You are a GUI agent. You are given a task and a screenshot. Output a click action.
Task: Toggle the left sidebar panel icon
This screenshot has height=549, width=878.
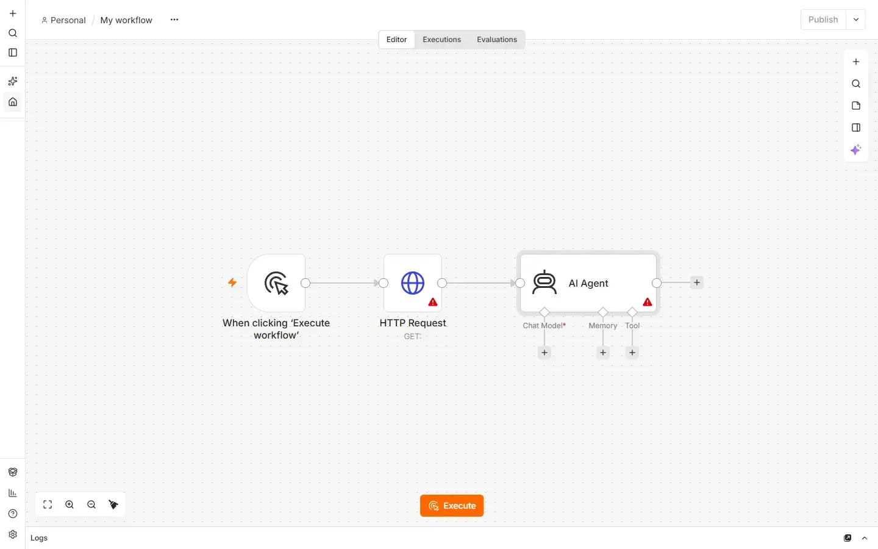point(13,52)
